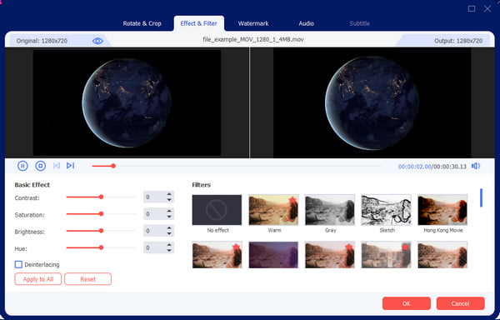Decrease Hue value with down arrow
The image size is (500, 320).
coord(169,251)
